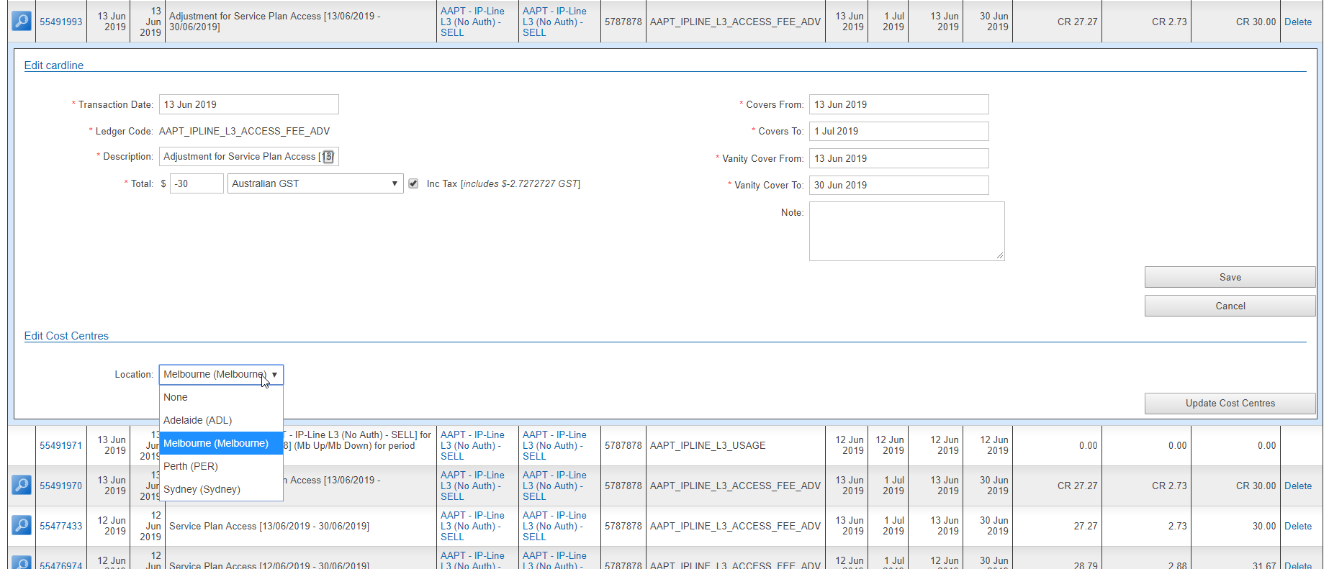This screenshot has height=569, width=1329.
Task: Open cardline ID link 55491971
Action: point(60,445)
